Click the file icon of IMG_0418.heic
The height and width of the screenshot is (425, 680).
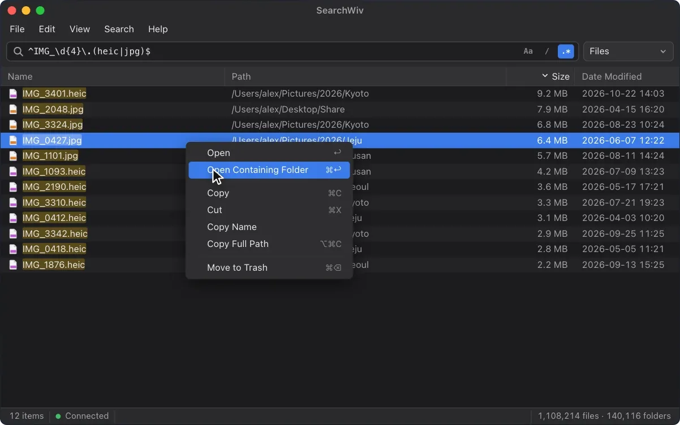pos(13,249)
